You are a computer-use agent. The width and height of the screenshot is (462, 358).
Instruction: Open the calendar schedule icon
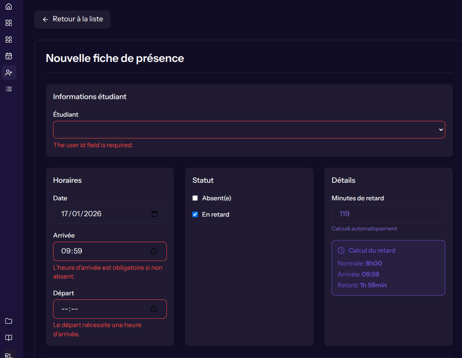[8, 56]
